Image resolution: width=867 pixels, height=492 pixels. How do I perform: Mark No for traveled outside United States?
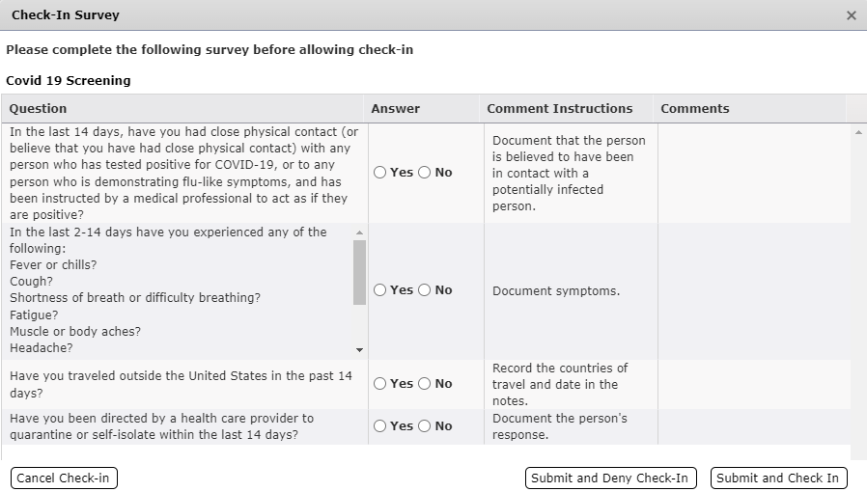click(425, 384)
